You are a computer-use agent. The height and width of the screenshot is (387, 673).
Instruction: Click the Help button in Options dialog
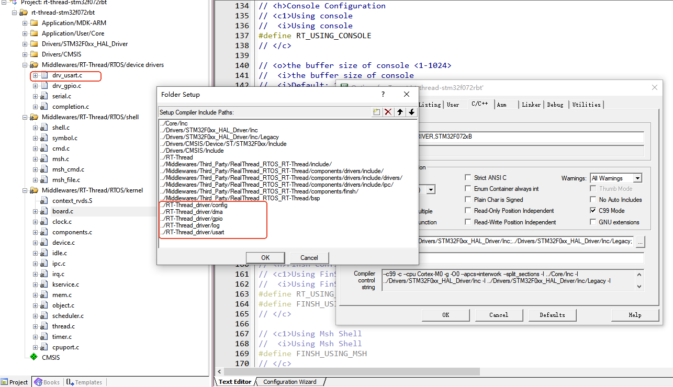point(635,315)
